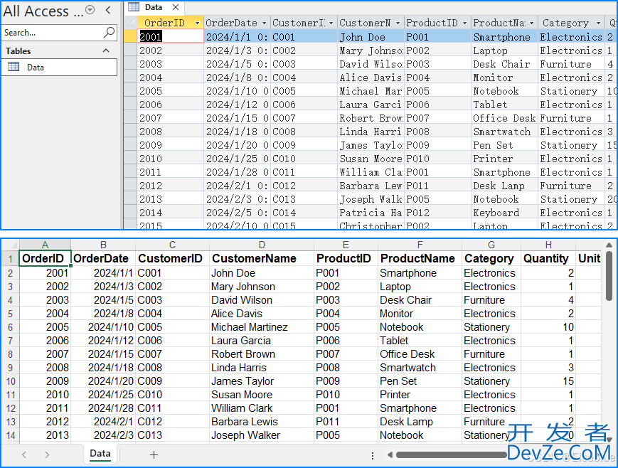The width and height of the screenshot is (618, 468).
Task: Open the ProductName column filter dropdown in Access
Action: click(532, 23)
